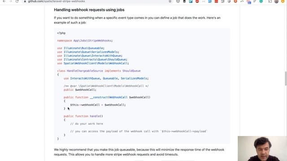Click 'use InteractsWithQueue, Queueable, SerializesModels;' line
Screen dimensions: 287x161
106,78
